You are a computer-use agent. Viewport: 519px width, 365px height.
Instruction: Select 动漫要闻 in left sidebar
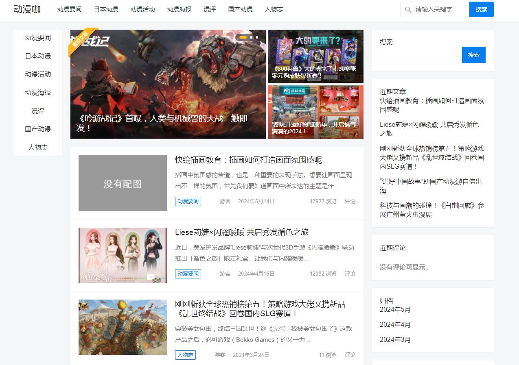click(38, 38)
